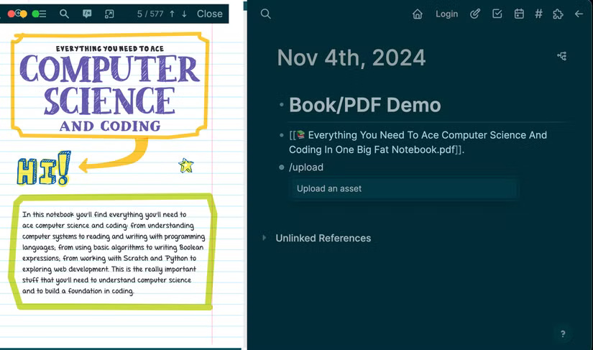Go to next PDF page arrow
Viewport: 593px width, 350px height.
(x=184, y=14)
